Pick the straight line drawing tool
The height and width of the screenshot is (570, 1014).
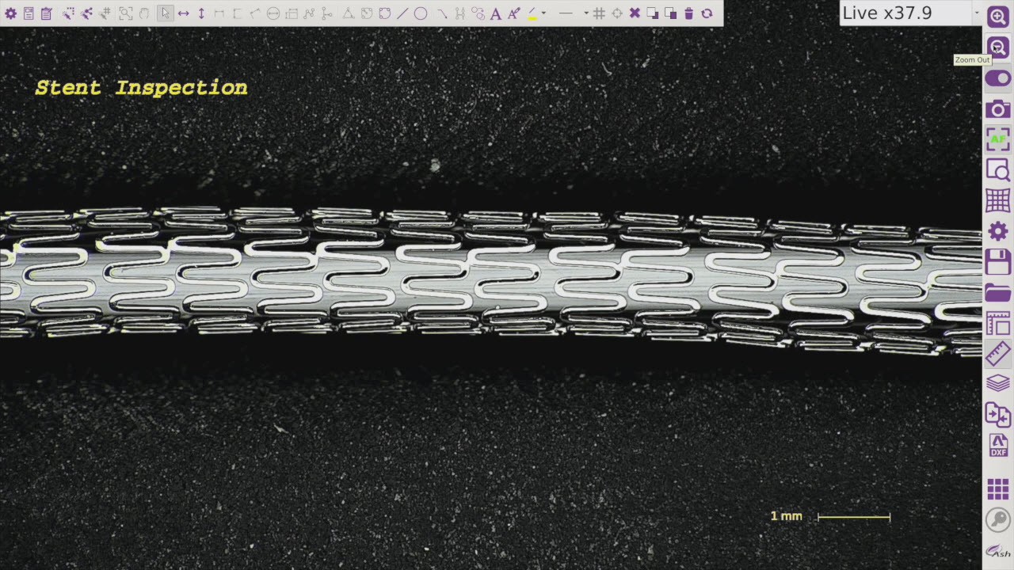coord(402,13)
